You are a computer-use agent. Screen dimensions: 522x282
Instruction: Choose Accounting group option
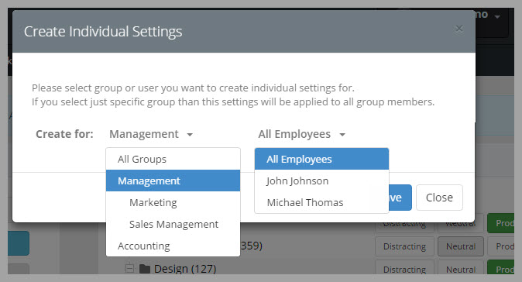tap(173, 246)
